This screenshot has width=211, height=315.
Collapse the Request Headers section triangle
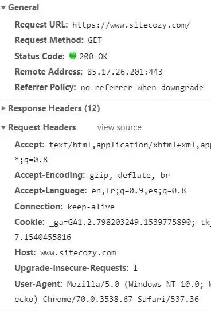point(3,127)
